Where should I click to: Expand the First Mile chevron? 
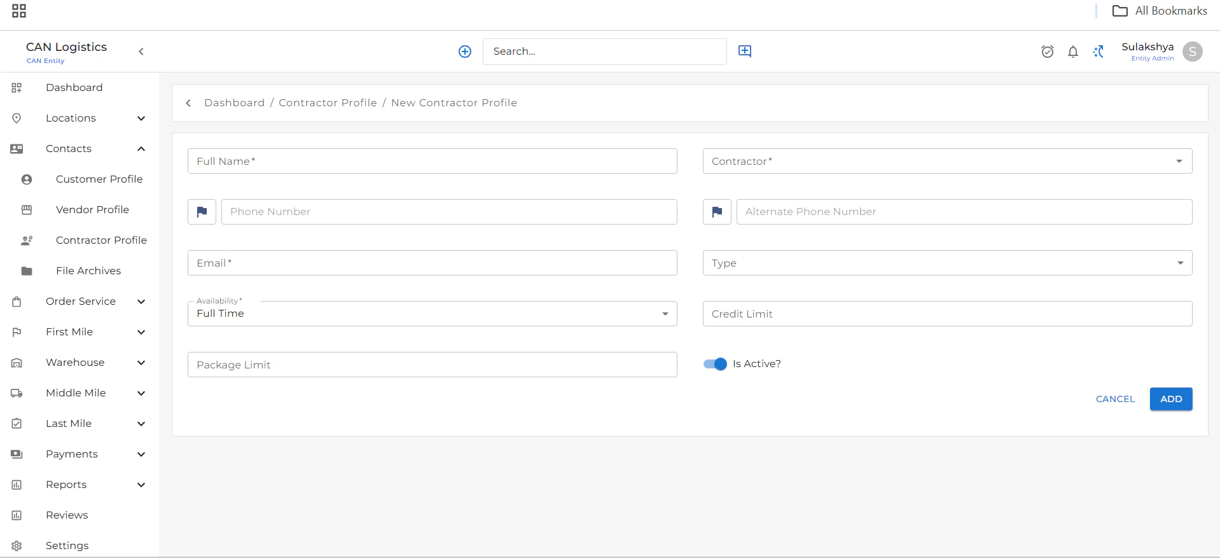[x=141, y=332]
